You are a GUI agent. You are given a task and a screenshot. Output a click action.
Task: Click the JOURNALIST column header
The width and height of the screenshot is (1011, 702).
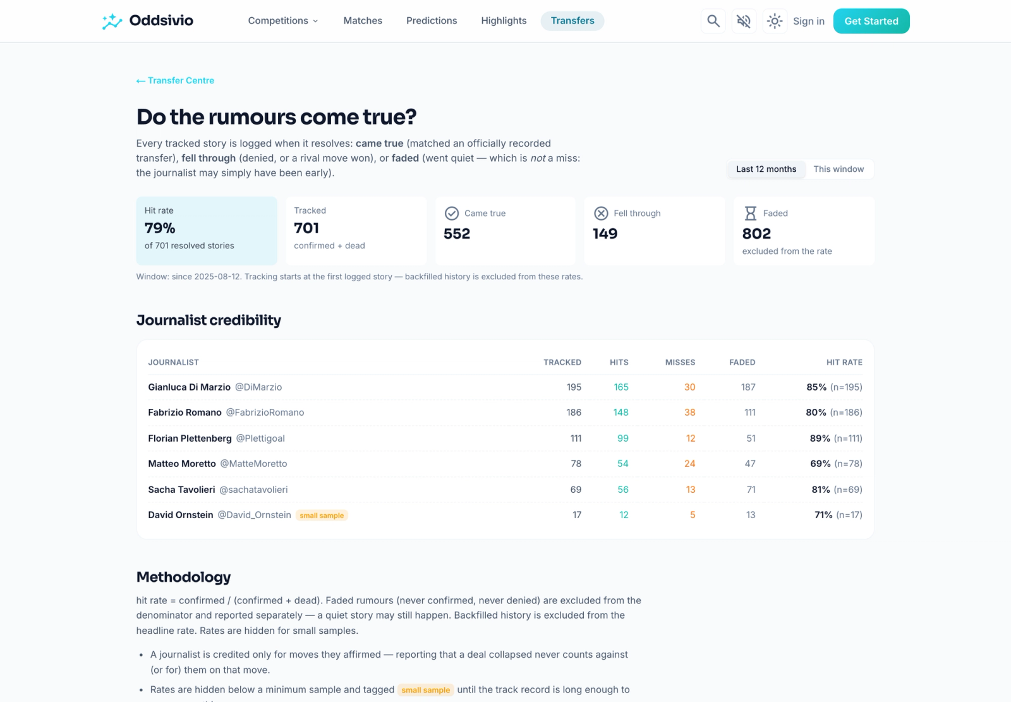[174, 363]
